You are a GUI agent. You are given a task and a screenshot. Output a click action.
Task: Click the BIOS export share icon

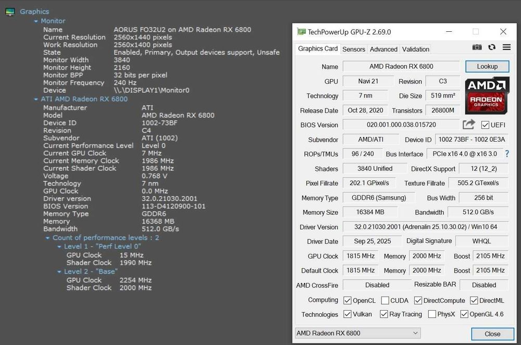point(468,125)
